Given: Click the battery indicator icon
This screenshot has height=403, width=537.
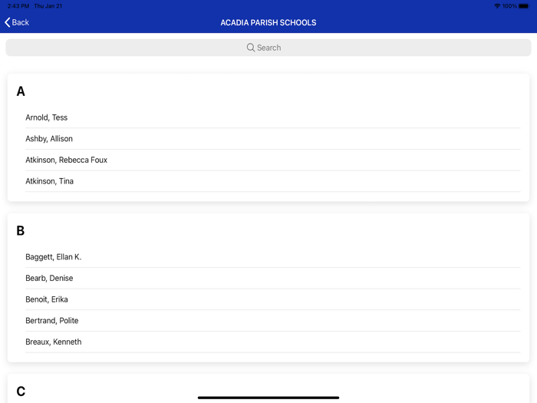Looking at the screenshot, I should pyautogui.click(x=524, y=6).
